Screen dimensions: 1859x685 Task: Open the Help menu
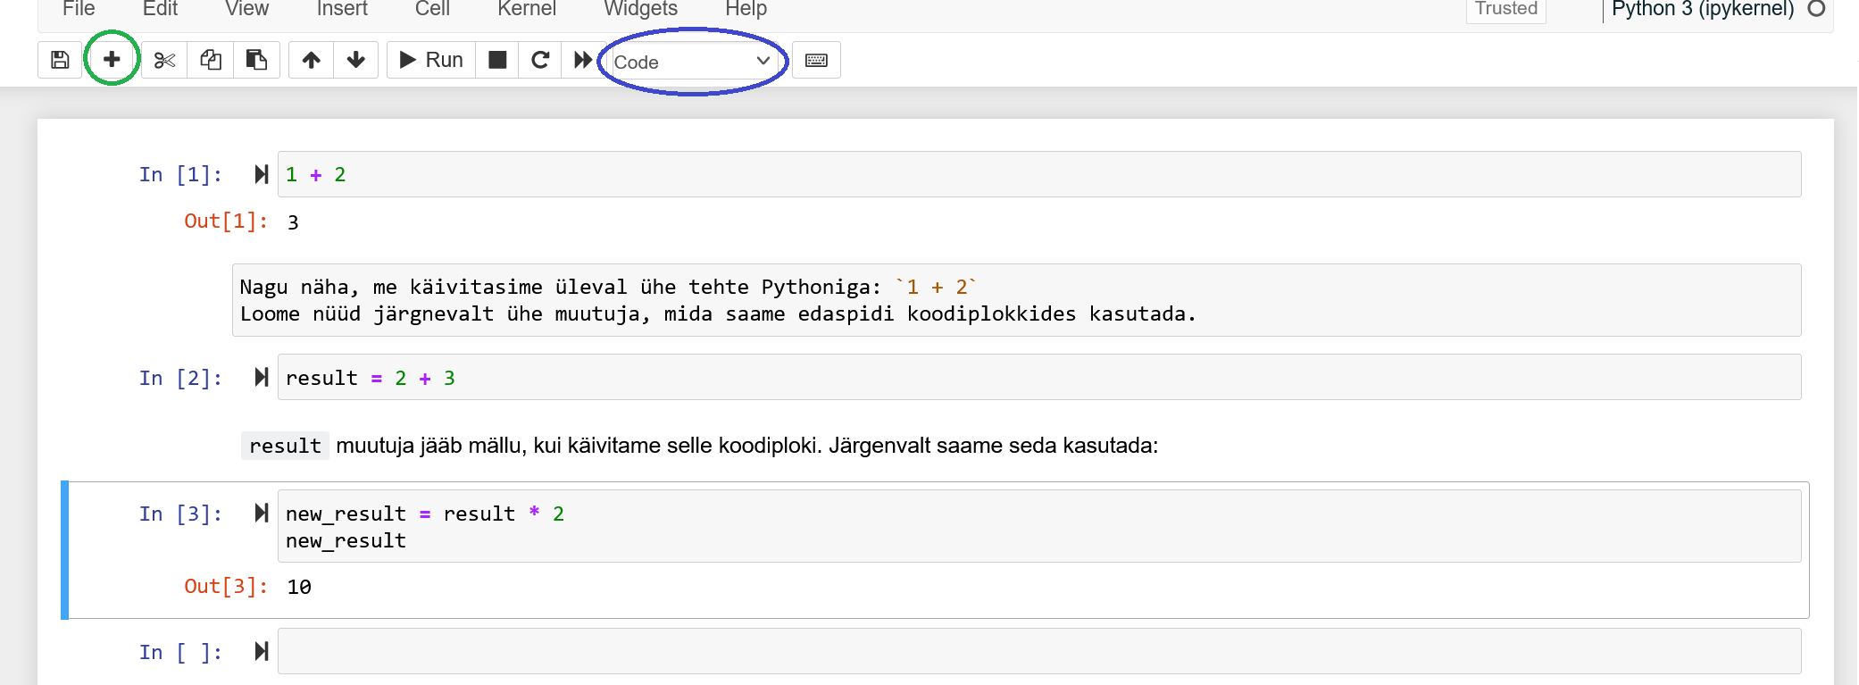[x=746, y=9]
